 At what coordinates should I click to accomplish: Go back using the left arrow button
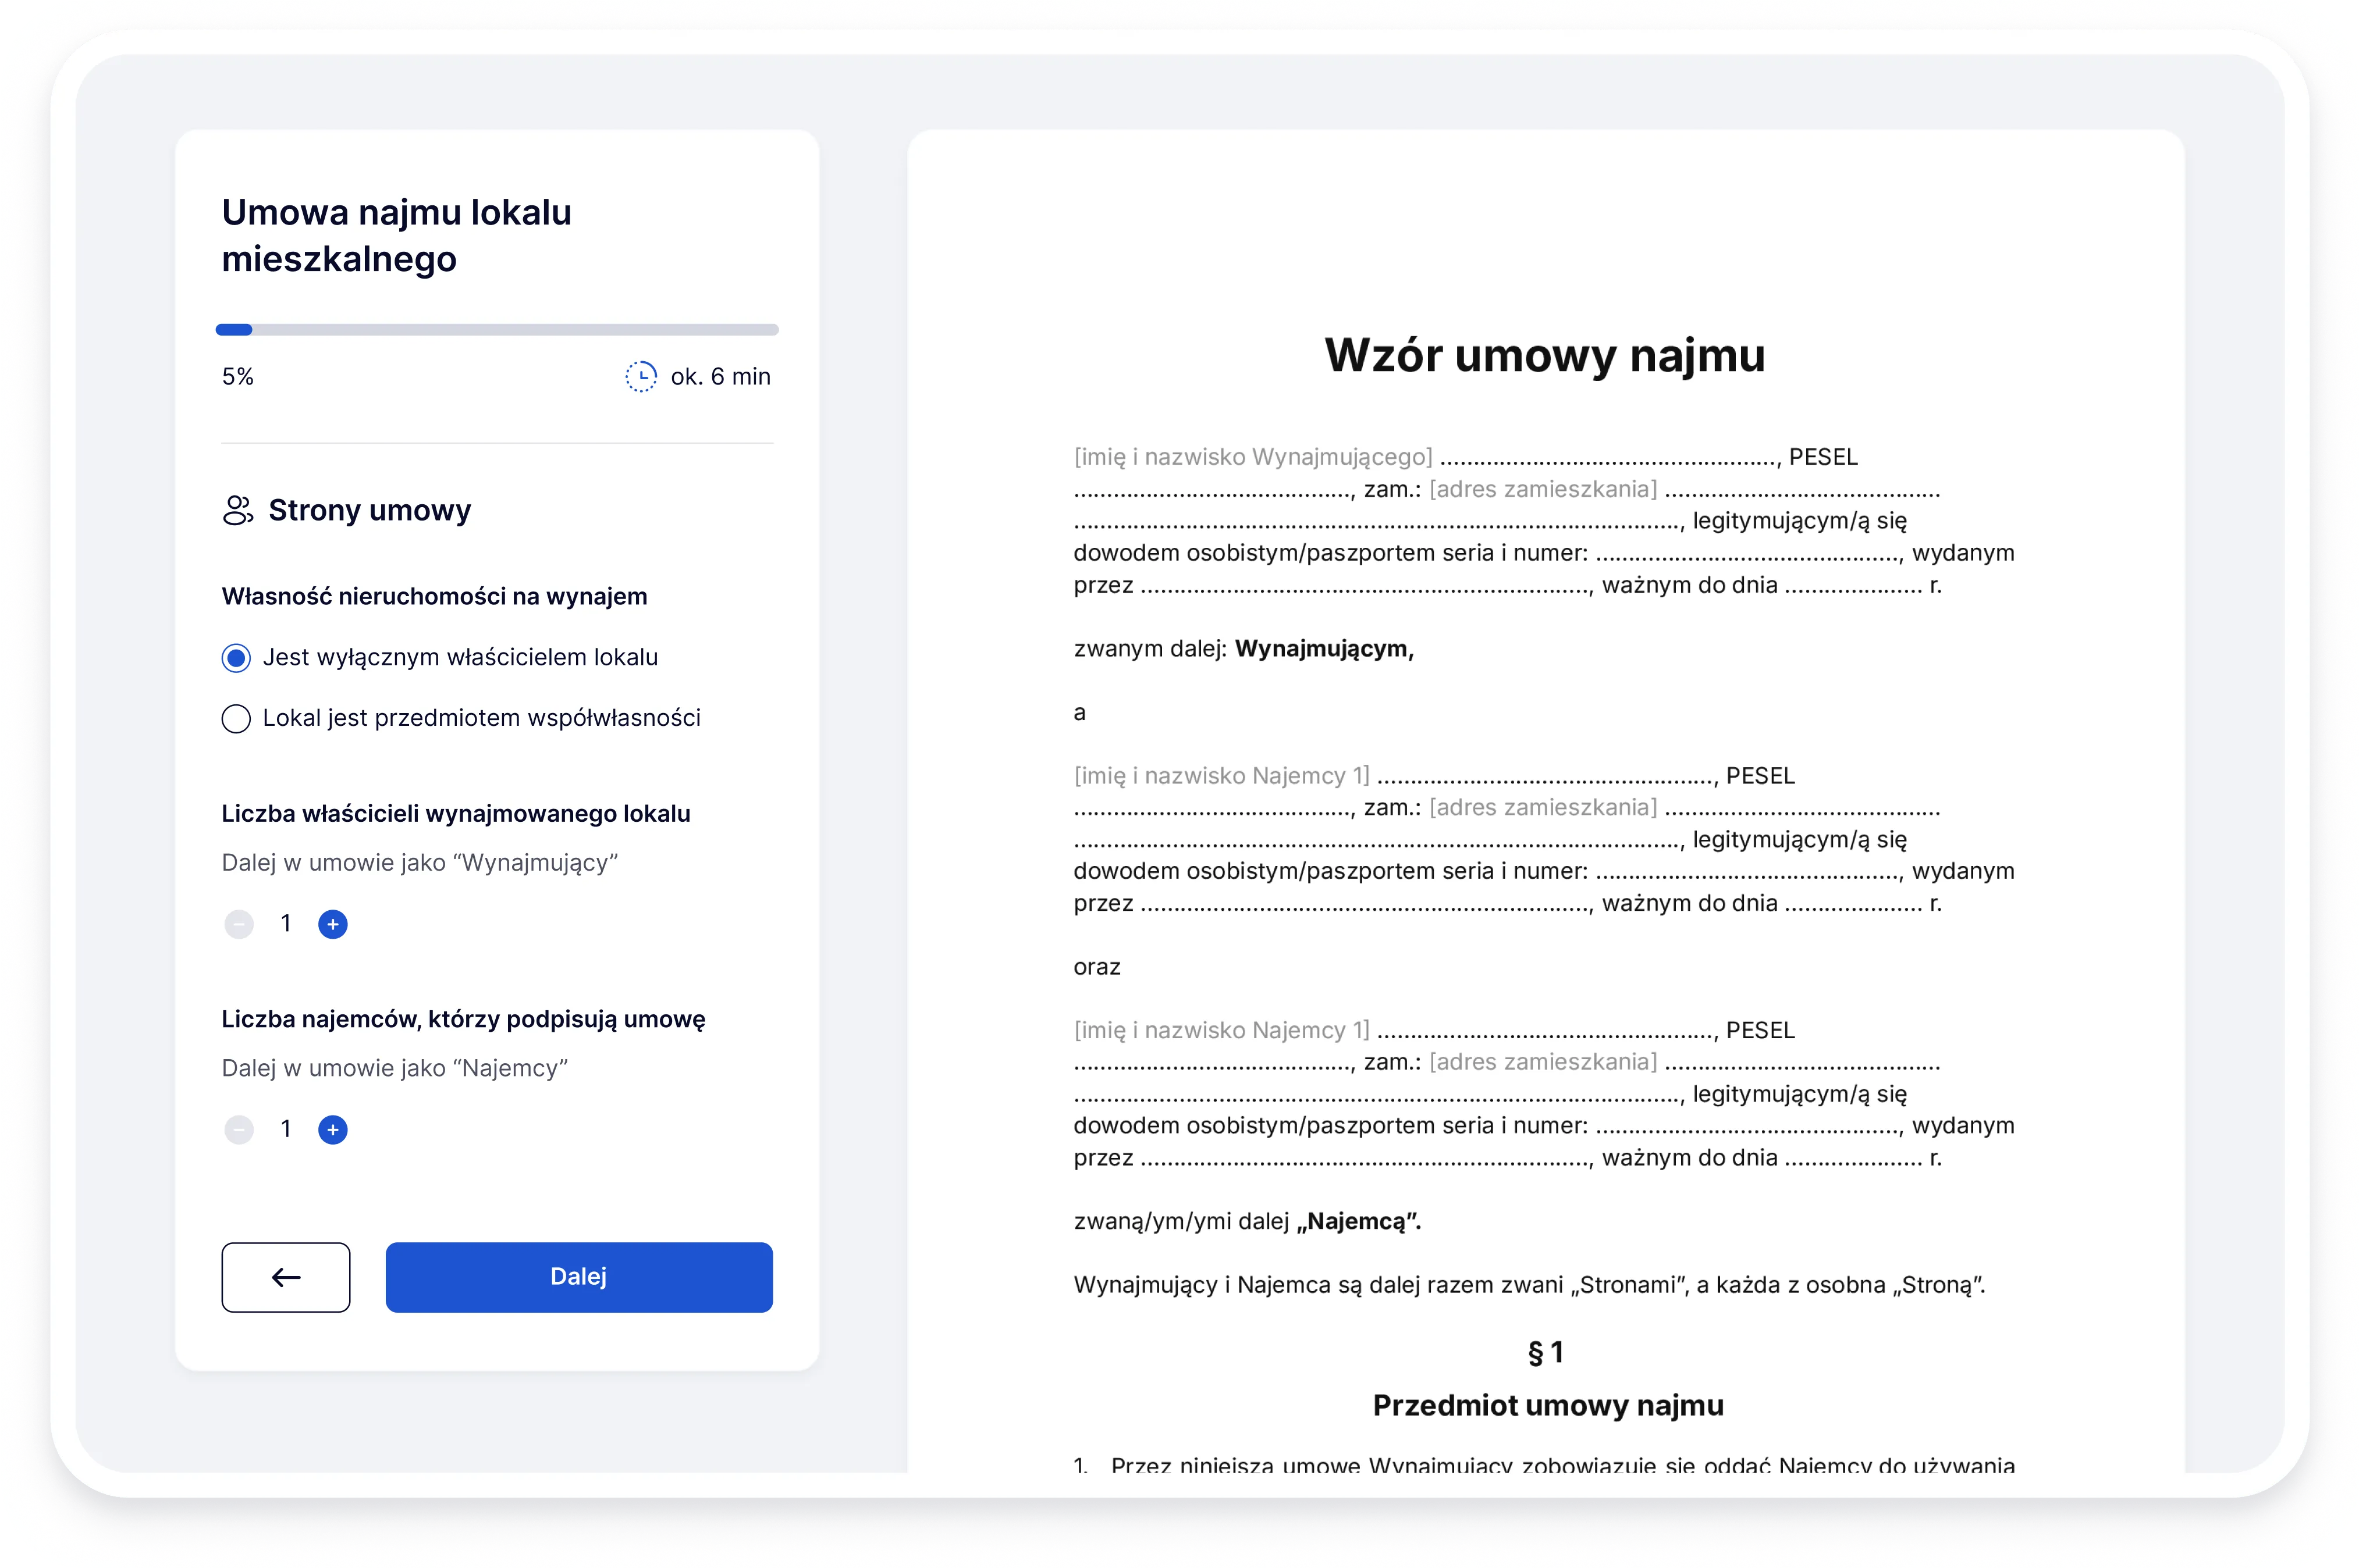pos(286,1277)
